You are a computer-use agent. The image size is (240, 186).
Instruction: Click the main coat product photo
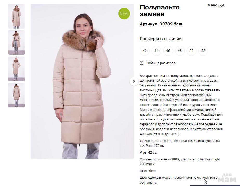82,81
